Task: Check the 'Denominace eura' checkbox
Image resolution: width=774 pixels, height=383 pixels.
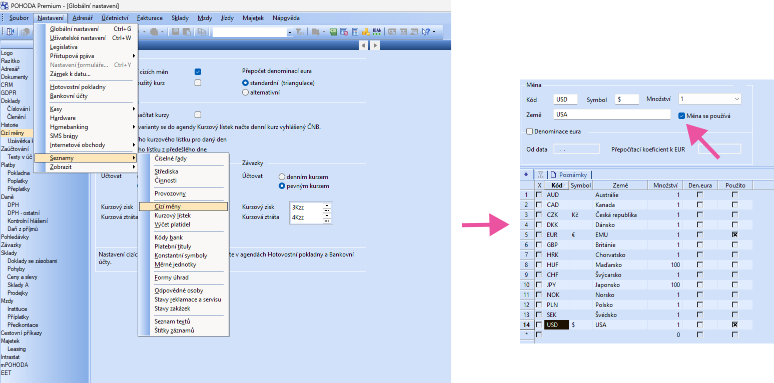Action: click(x=529, y=131)
